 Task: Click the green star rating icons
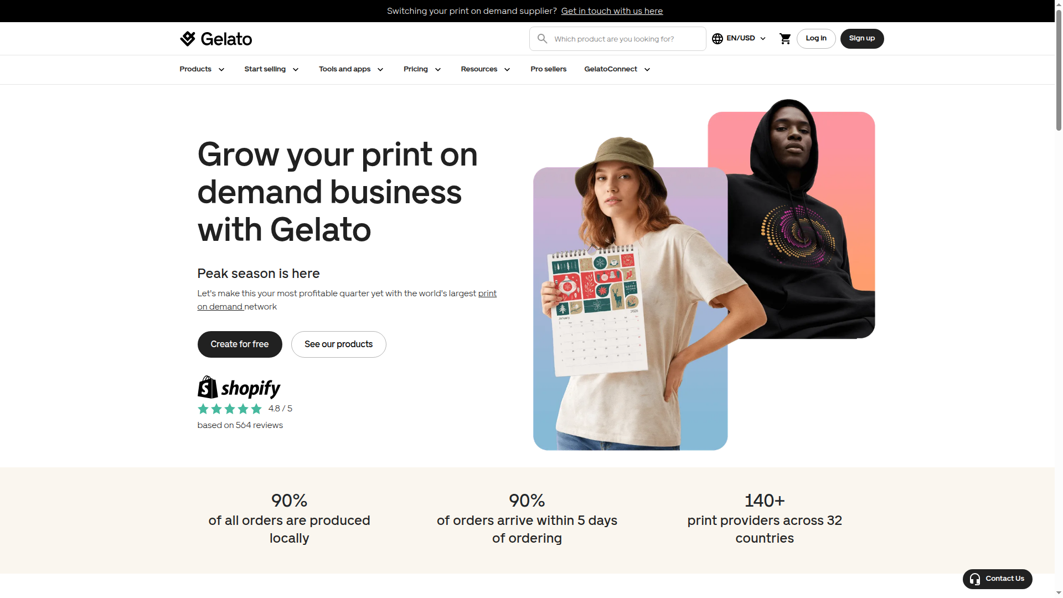pyautogui.click(x=230, y=409)
